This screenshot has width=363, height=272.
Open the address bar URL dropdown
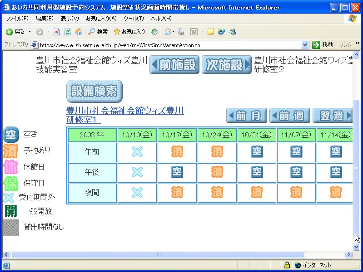click(x=305, y=45)
